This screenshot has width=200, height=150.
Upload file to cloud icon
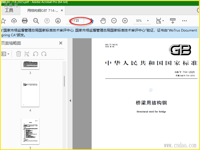[x=14, y=21]
